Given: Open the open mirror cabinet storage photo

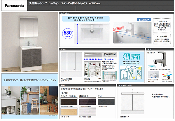Looking at the screenshot, I should point(92,69).
